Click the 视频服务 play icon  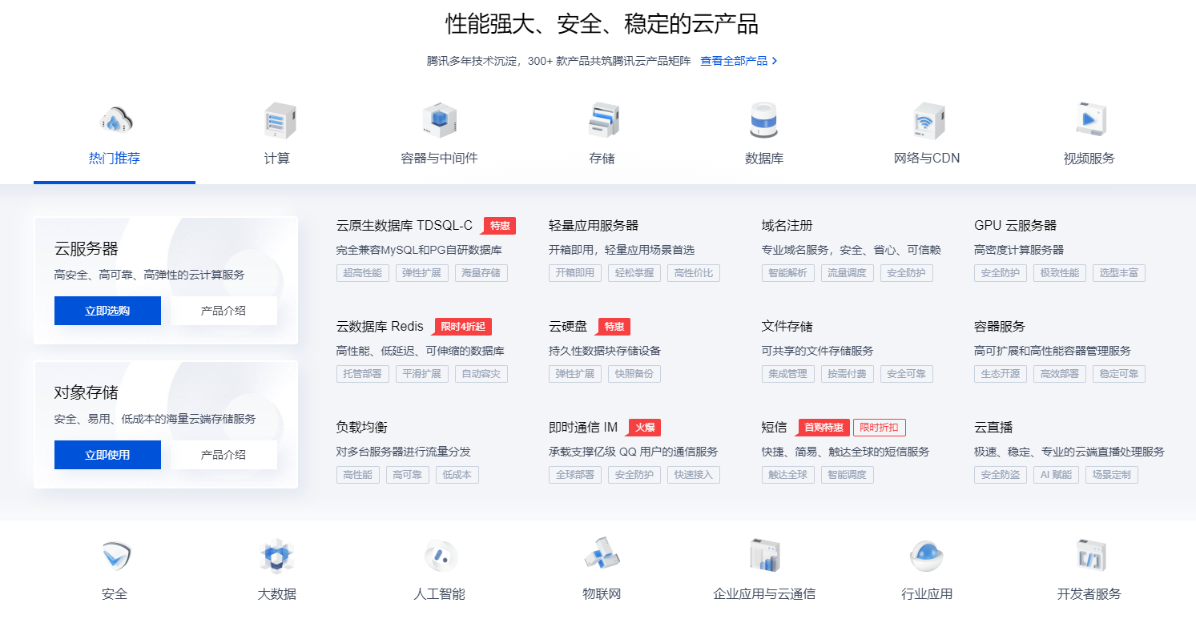1090,120
